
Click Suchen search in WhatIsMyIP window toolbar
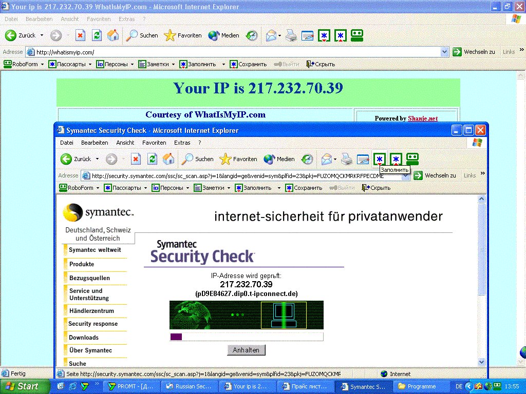pyautogui.click(x=142, y=35)
